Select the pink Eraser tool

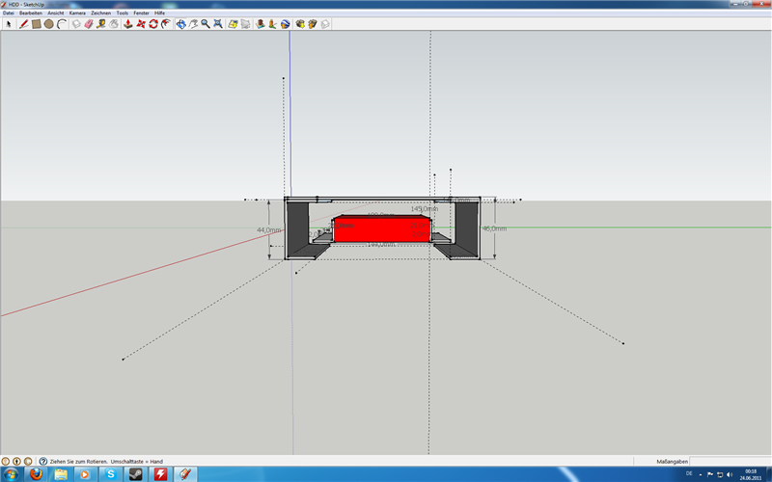tap(89, 24)
